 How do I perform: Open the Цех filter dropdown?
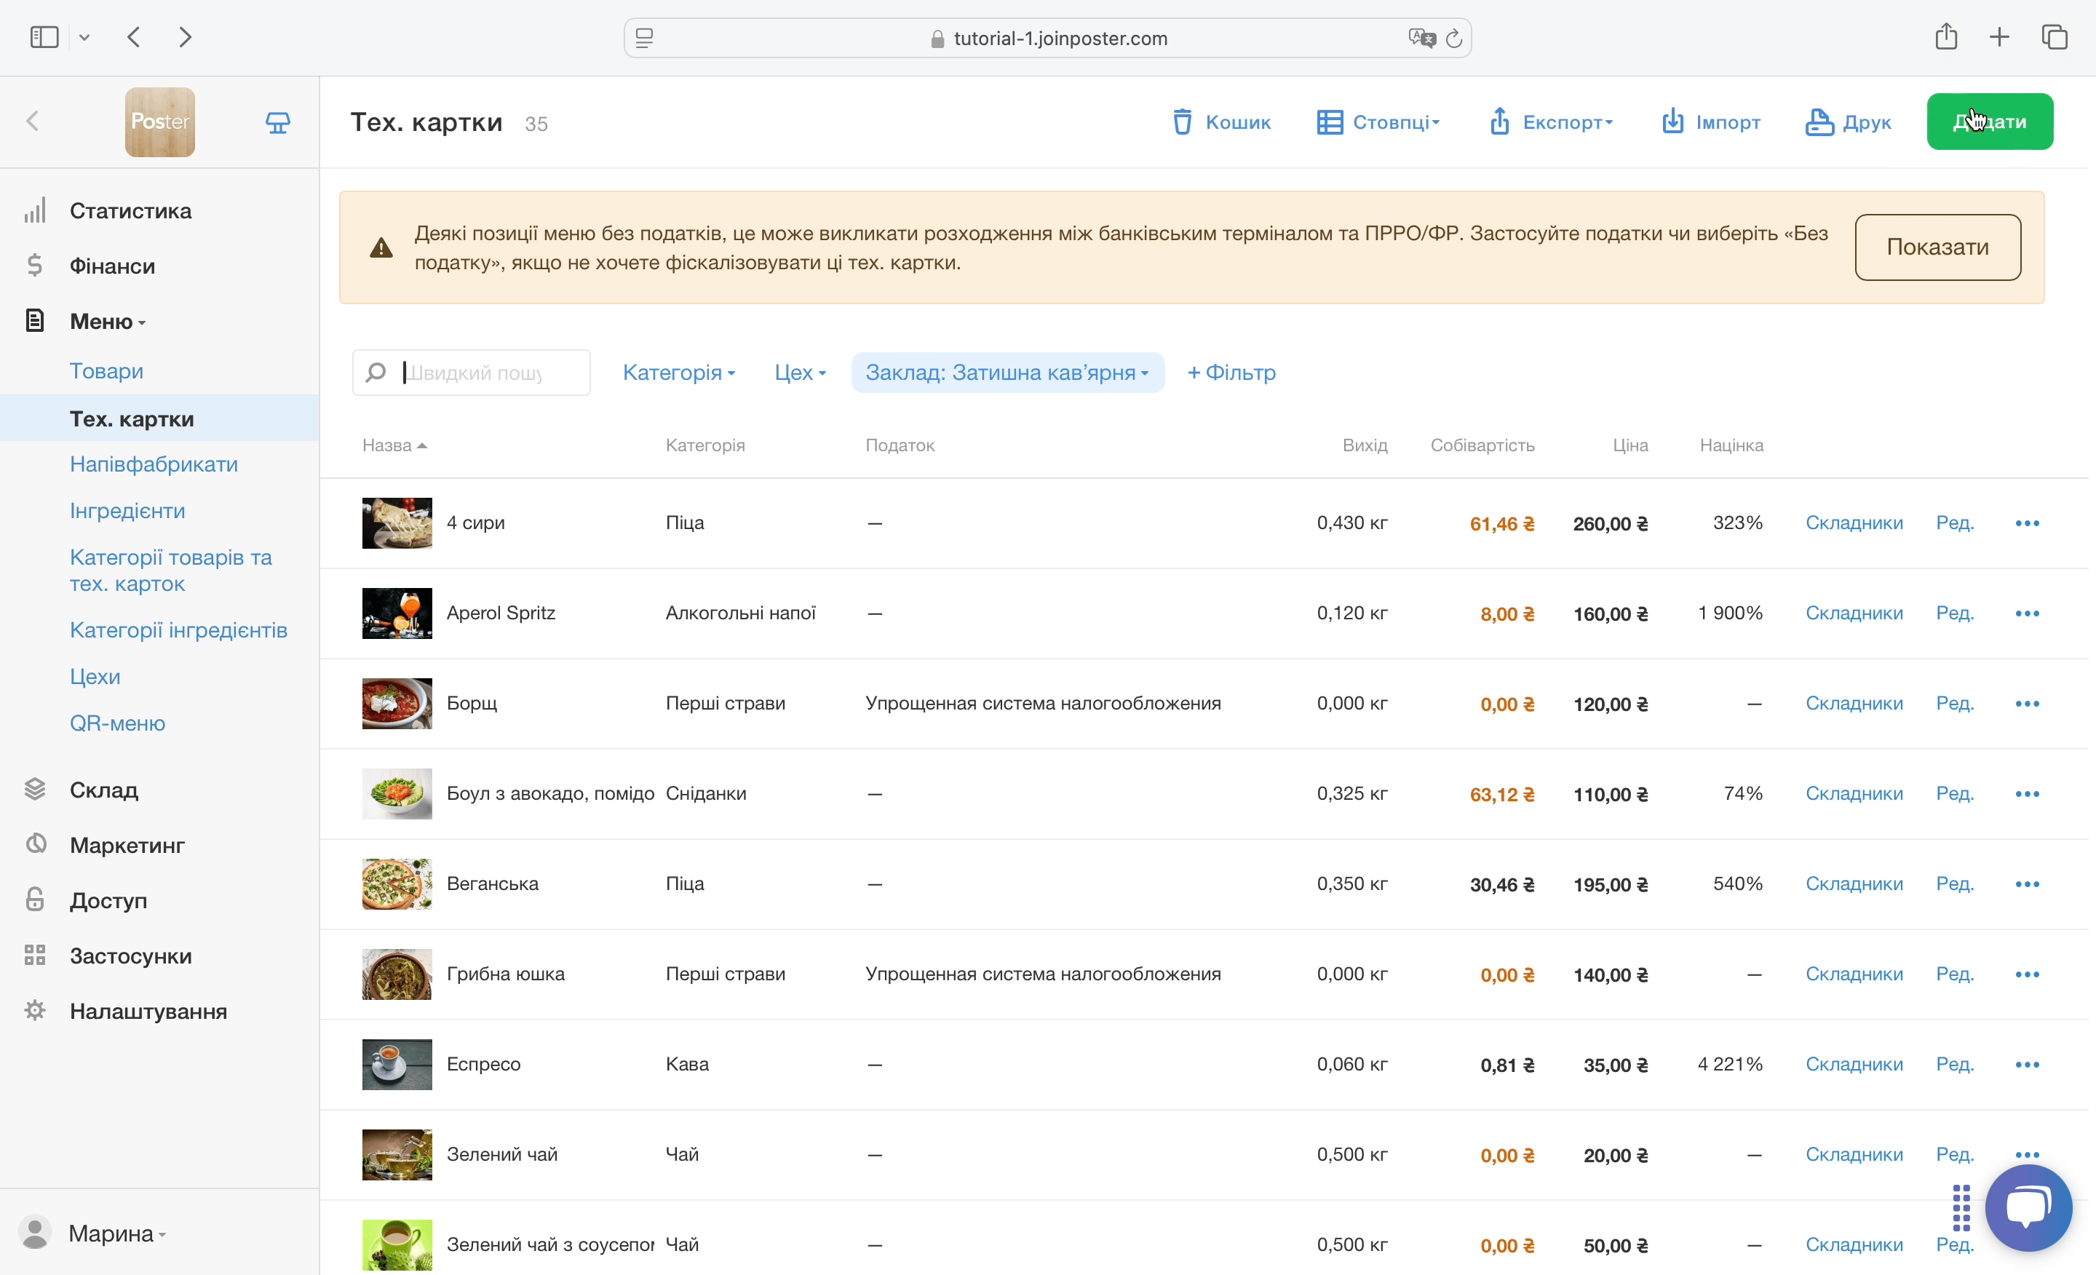(801, 373)
